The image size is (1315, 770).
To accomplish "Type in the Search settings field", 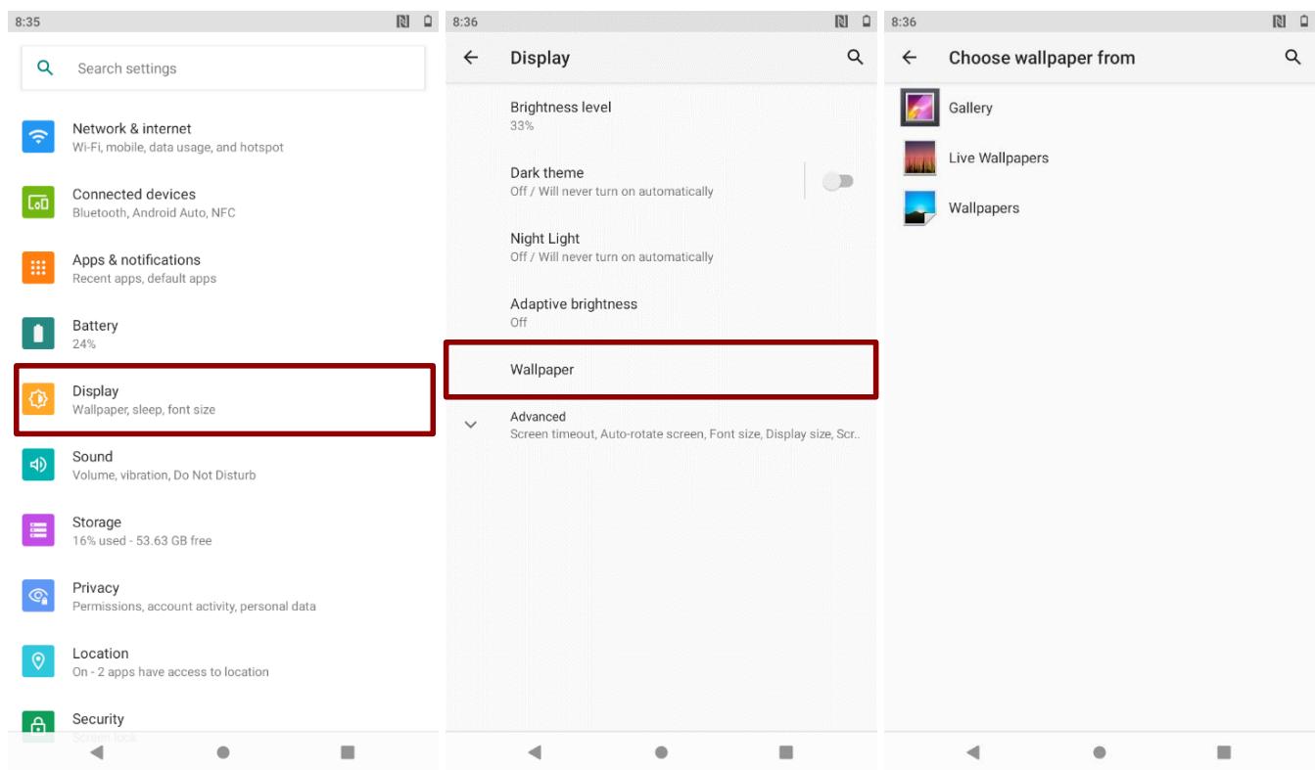I will click(x=223, y=68).
